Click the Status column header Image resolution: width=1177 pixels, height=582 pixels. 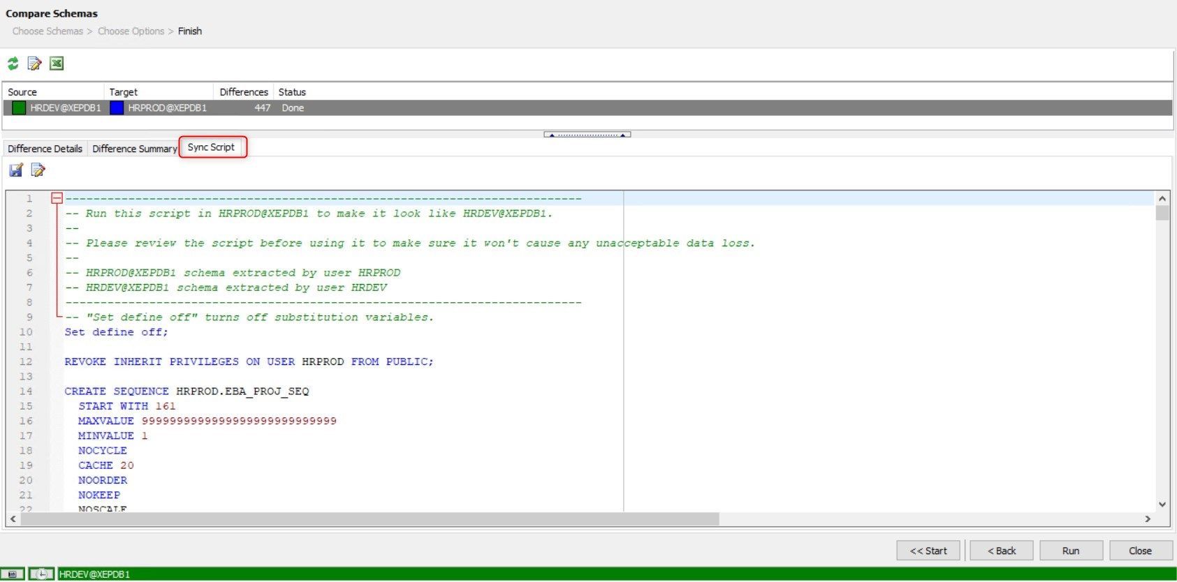click(x=292, y=92)
